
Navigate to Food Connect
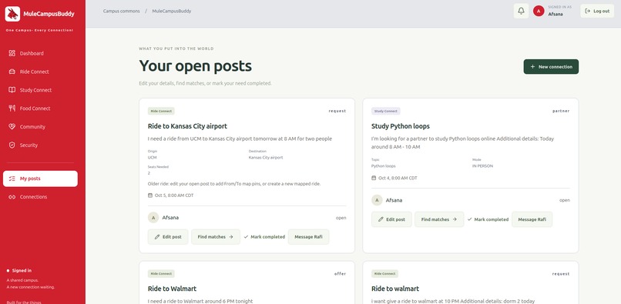(40, 108)
